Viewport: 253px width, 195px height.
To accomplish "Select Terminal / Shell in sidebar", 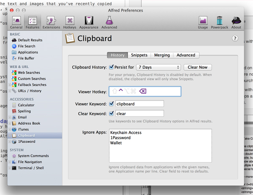I will [28, 168].
